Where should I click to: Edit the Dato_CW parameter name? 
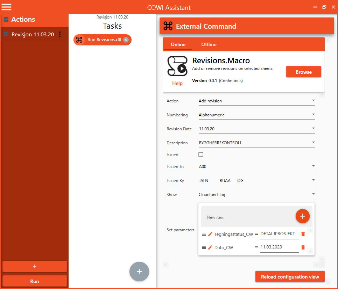pos(210,247)
